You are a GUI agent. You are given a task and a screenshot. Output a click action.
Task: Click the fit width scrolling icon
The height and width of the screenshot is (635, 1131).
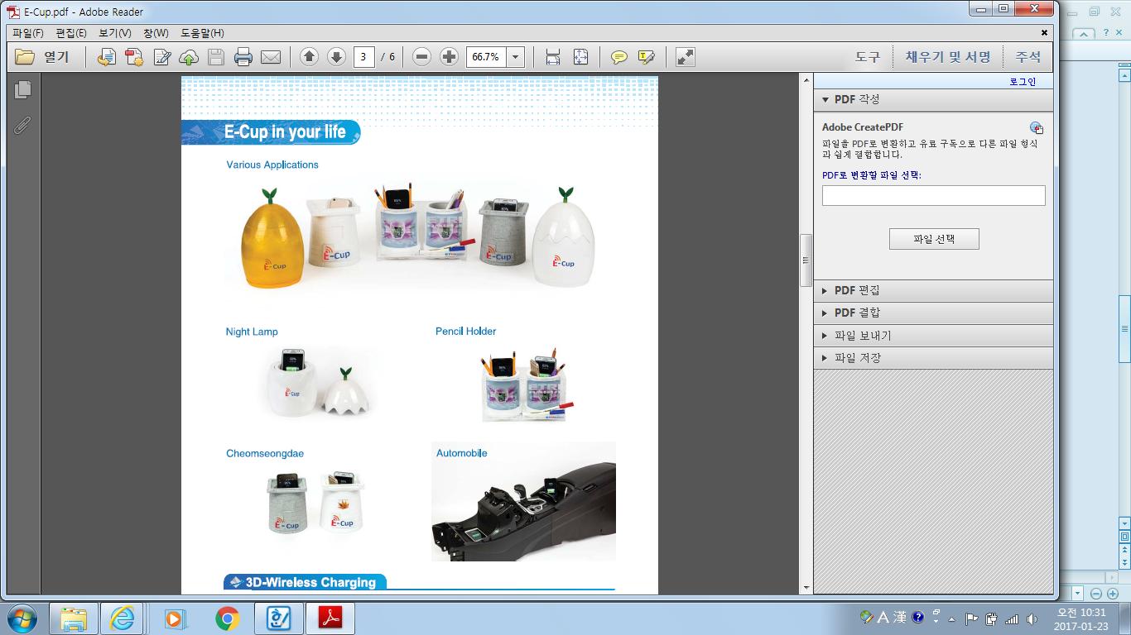(x=553, y=57)
